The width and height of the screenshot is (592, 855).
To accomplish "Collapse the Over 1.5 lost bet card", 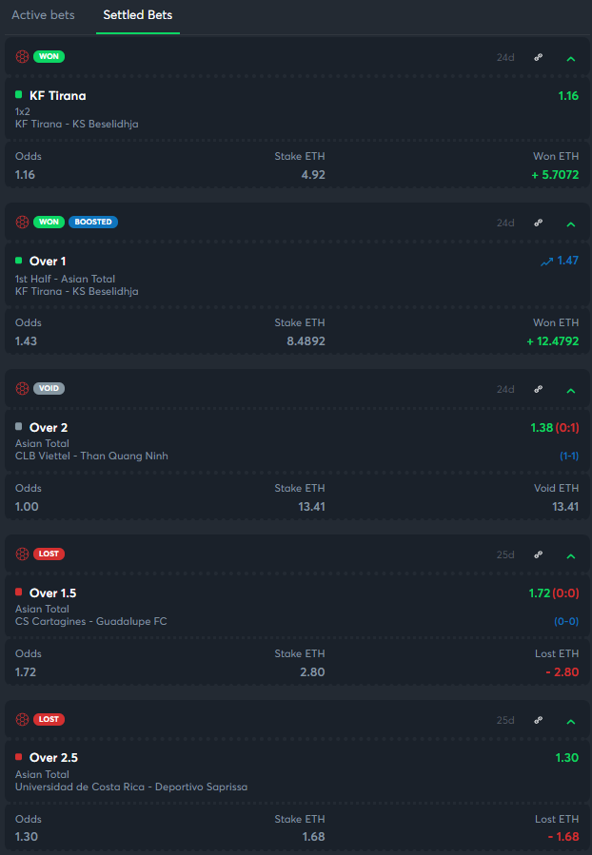I will [570, 555].
